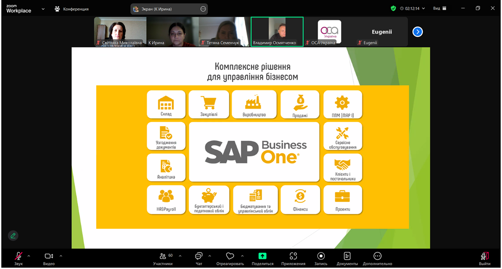
Task: Click the Склад warehouse tile on the slide
Action: 166,104
